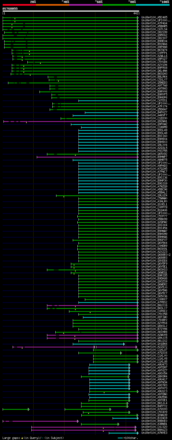Click hit label UniRef100_A7Q3I6
Viewport: 172px width, 440px height.
[154, 353]
